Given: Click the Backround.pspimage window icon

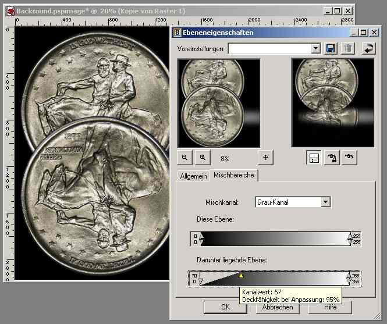Looking at the screenshot, I should tap(10, 12).
